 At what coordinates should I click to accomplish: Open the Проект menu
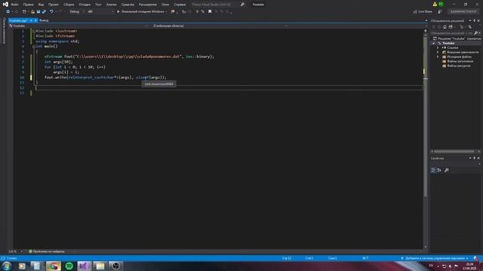click(54, 5)
